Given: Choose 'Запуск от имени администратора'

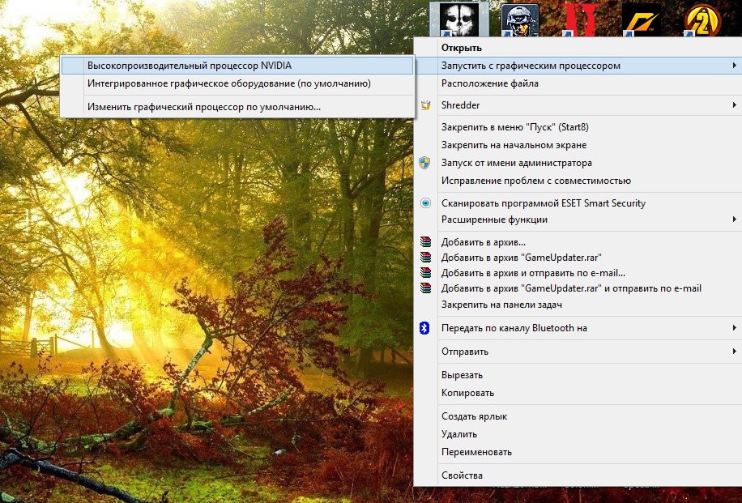Looking at the screenshot, I should tap(578, 163).
